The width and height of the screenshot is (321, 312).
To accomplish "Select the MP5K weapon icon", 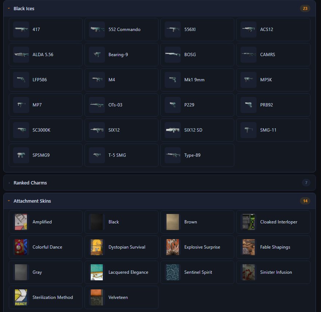I will (x=248, y=80).
